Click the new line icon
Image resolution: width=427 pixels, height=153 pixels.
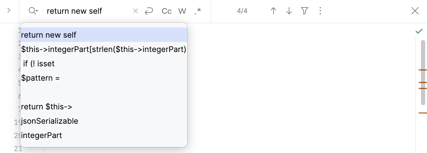(149, 11)
